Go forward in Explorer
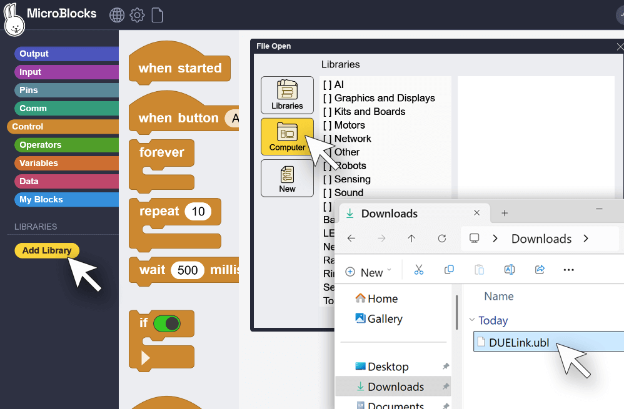The width and height of the screenshot is (624, 409). tap(381, 239)
